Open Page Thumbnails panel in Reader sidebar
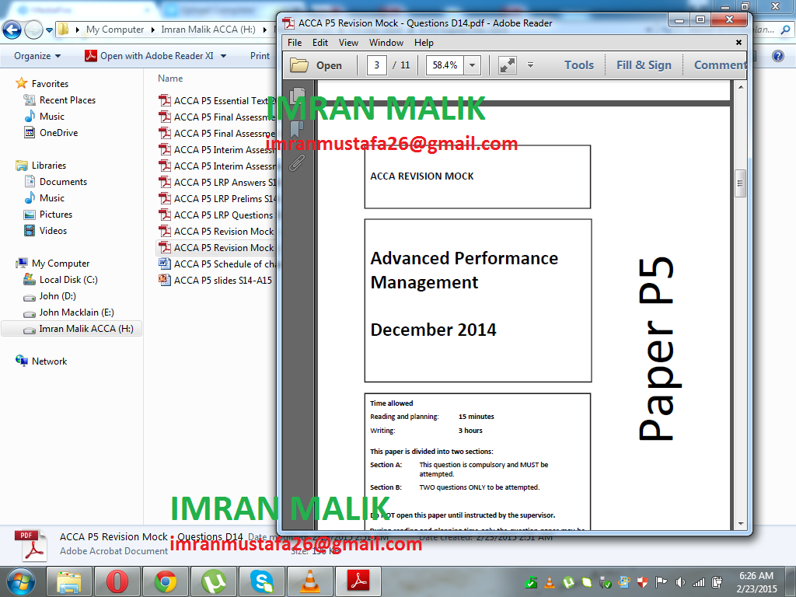The width and height of the screenshot is (796, 597). pyautogui.click(x=297, y=96)
